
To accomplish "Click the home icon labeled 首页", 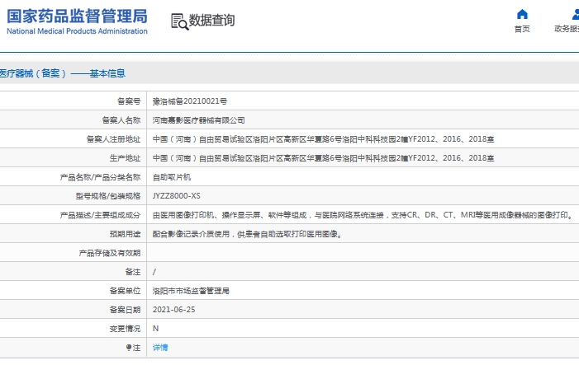I will (x=522, y=14).
